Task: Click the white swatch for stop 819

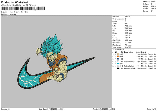Action: pyautogui.click(x=118, y=66)
